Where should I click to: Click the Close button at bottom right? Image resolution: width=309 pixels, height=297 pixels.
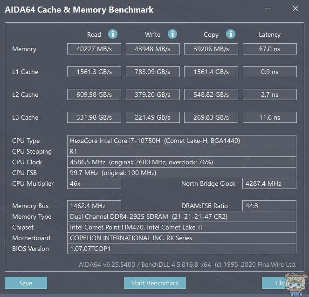280,283
